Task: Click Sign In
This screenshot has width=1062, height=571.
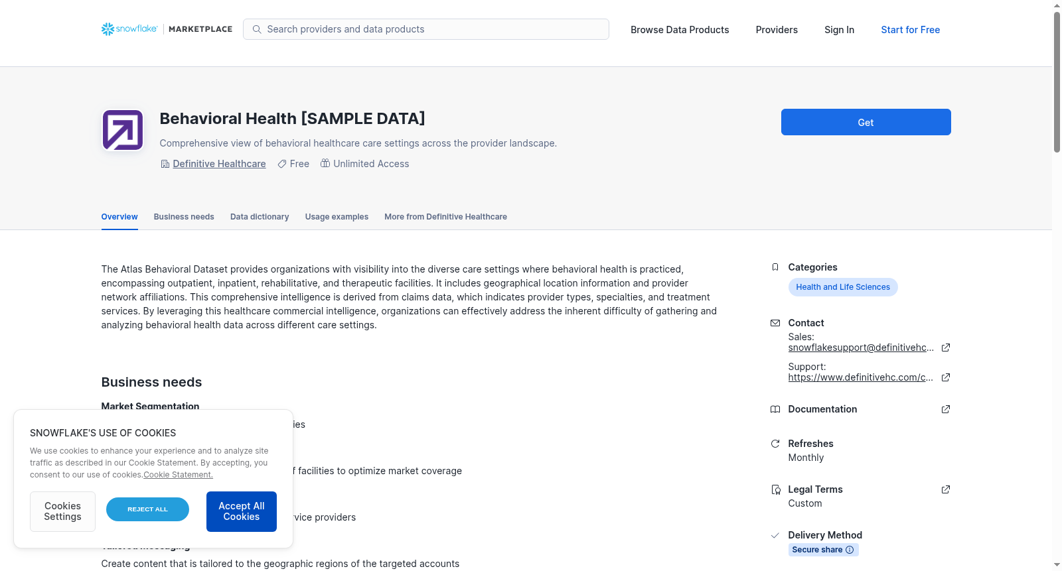Action: (839, 30)
